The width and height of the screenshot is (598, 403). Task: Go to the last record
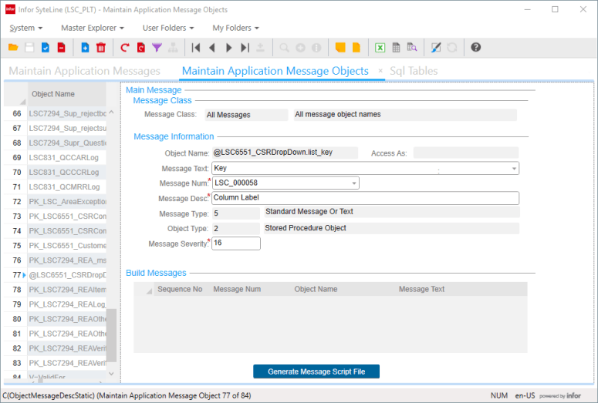(245, 48)
